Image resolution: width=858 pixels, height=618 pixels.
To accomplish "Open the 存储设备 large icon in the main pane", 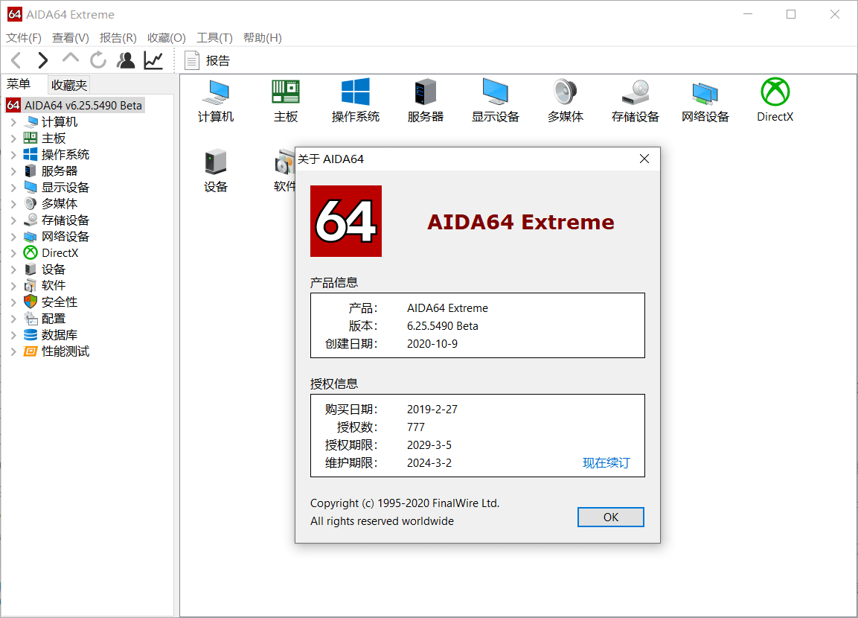I will pyautogui.click(x=636, y=101).
